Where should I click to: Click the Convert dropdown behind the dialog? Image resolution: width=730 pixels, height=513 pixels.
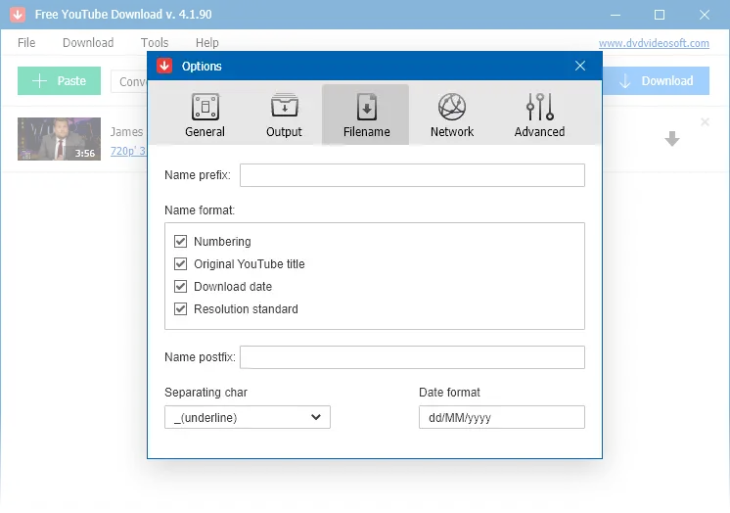pos(129,81)
